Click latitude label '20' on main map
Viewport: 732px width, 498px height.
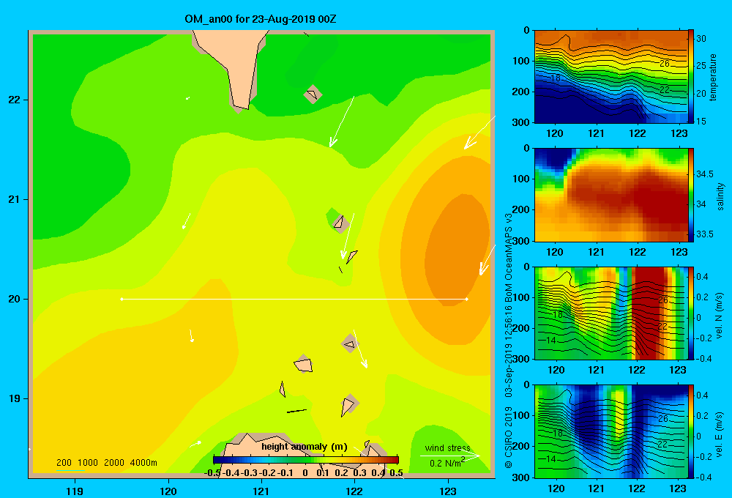pyautogui.click(x=15, y=299)
